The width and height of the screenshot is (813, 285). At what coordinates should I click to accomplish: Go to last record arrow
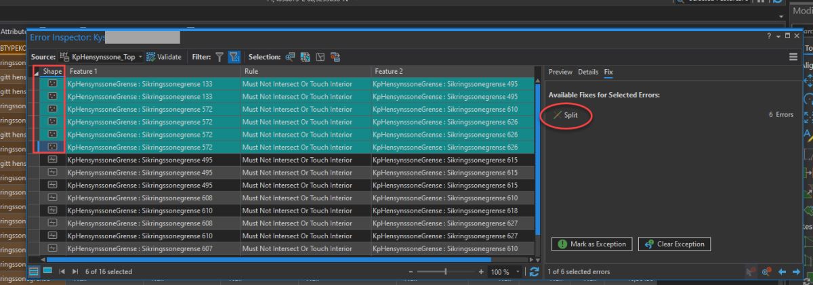(x=75, y=271)
